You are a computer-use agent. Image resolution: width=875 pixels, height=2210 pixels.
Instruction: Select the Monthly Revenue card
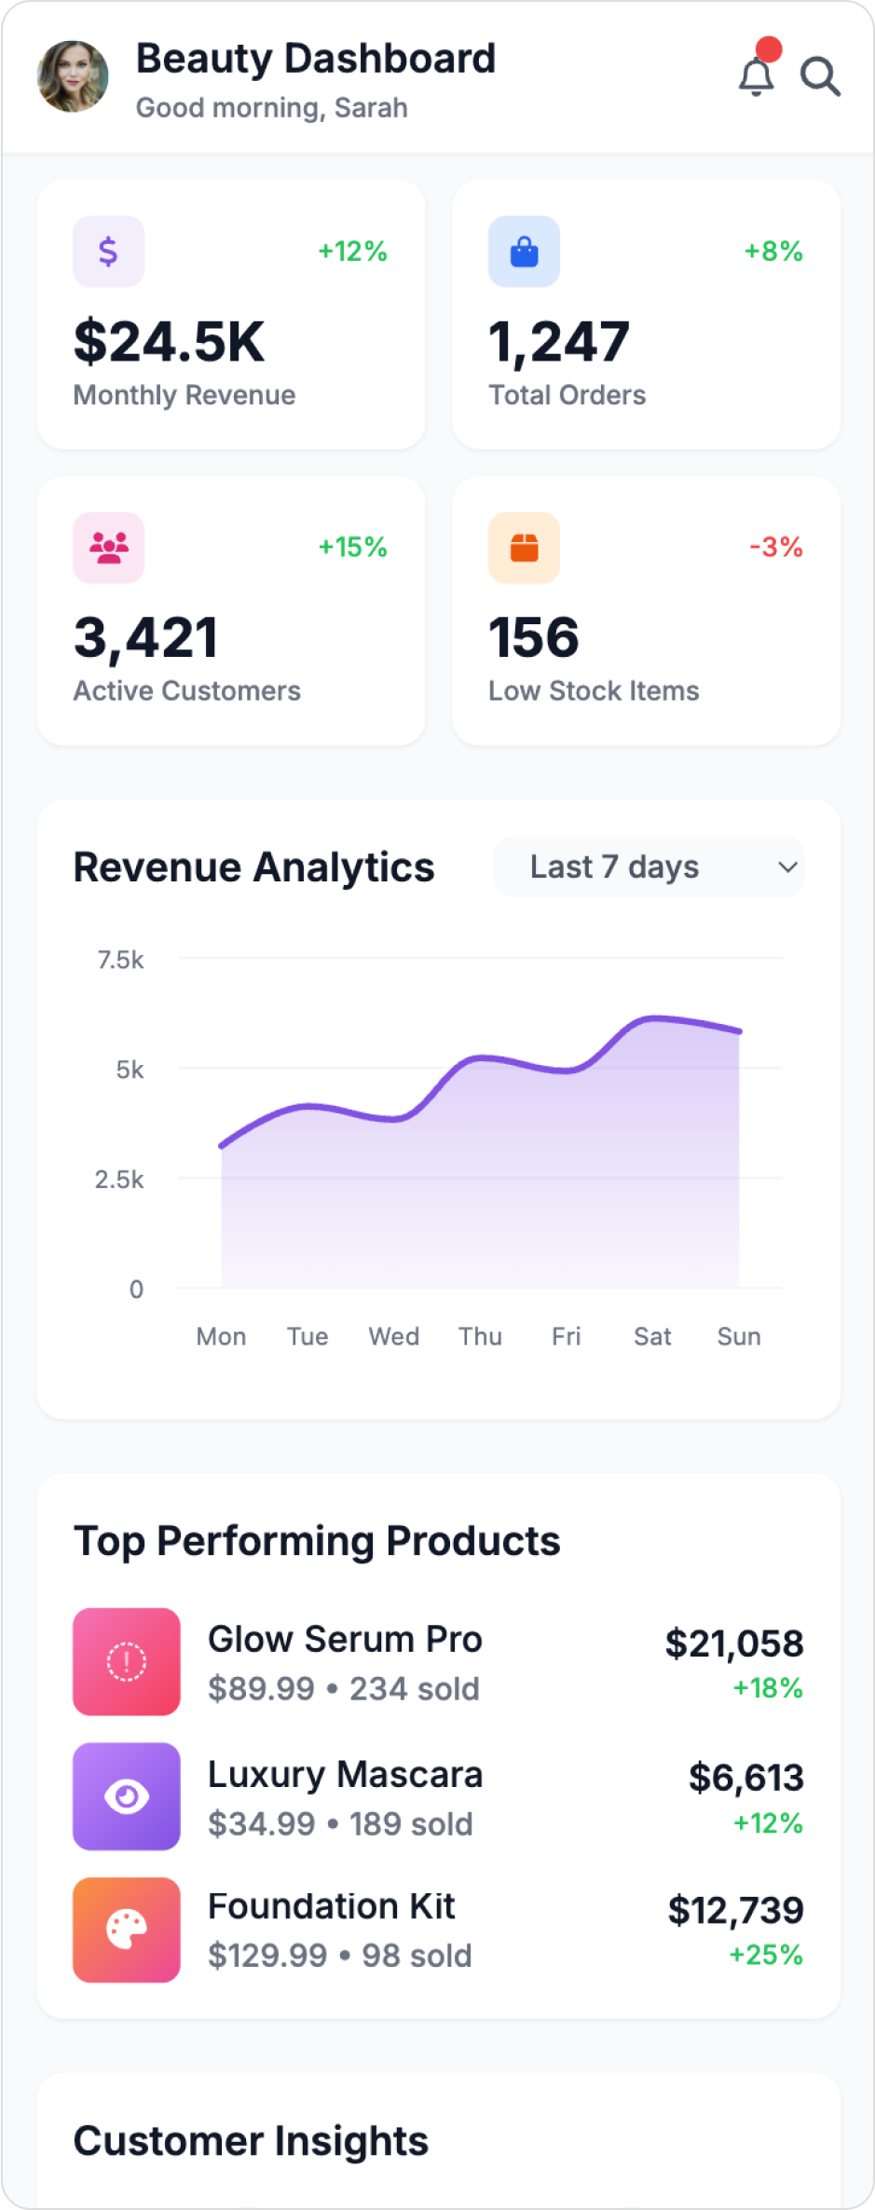point(230,314)
